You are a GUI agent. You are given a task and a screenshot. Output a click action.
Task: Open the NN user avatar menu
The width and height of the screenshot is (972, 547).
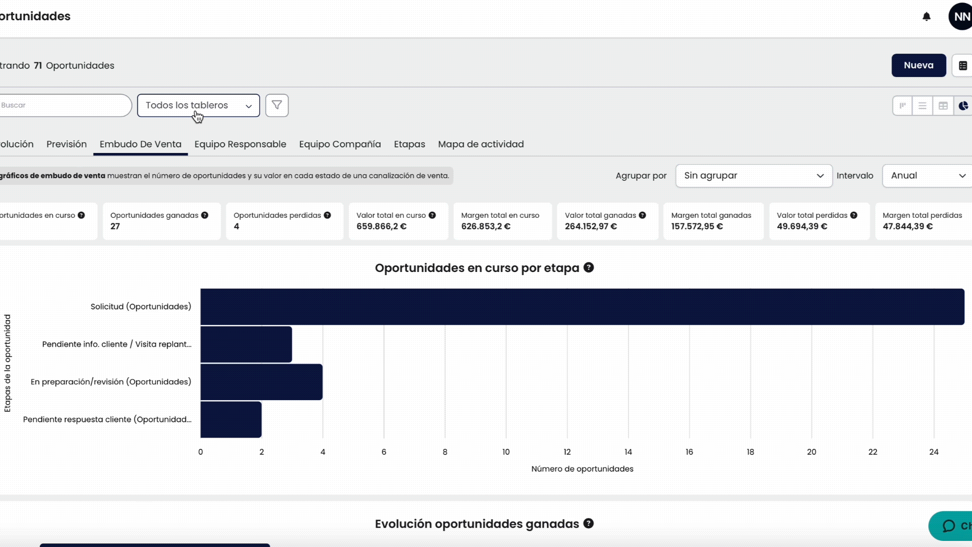tap(960, 16)
